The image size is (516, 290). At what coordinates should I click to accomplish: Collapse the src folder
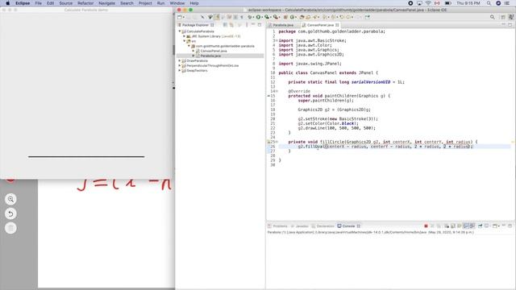click(185, 41)
